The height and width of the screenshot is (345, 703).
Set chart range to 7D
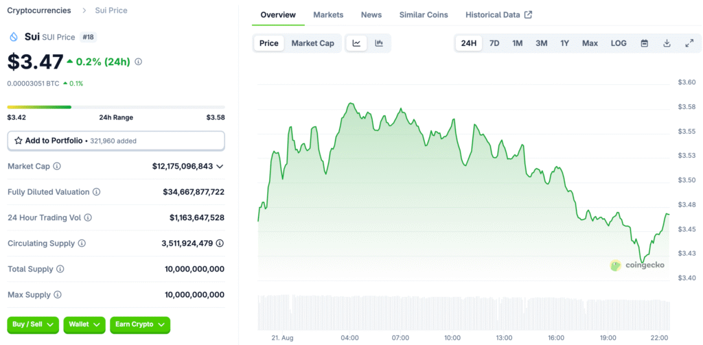click(x=494, y=43)
